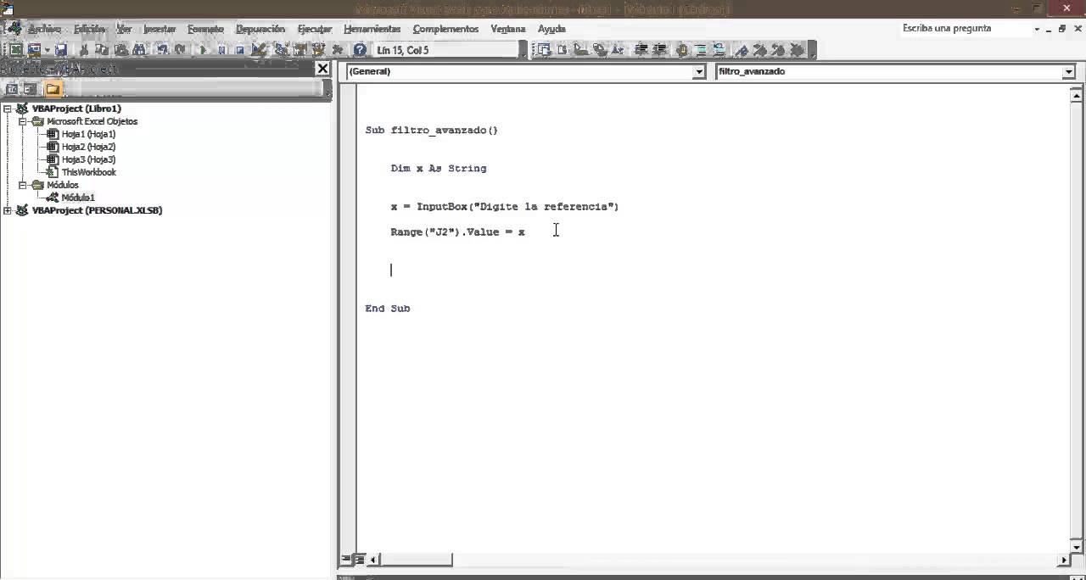Open the Ayuda menu
Screen dimensions: 1086x580
click(x=551, y=29)
